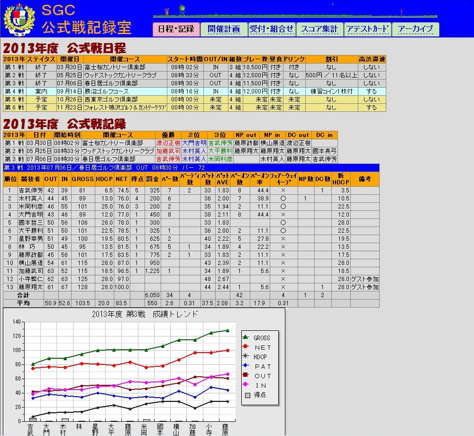Click the GROSS green triangle legend marker
The width and height of the screenshot is (474, 436).
pos(246,337)
